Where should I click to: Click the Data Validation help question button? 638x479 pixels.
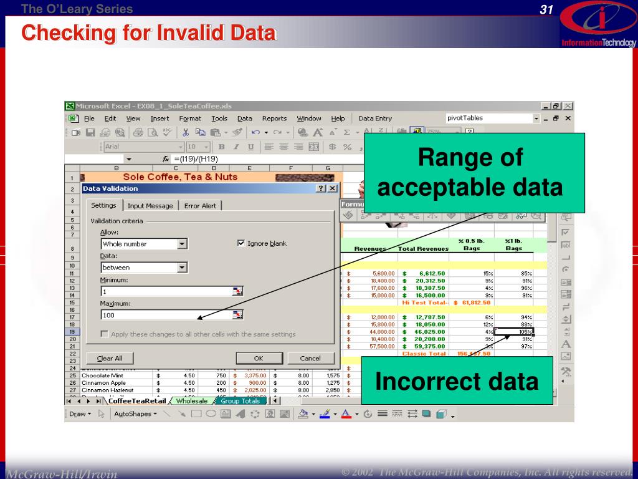(321, 188)
